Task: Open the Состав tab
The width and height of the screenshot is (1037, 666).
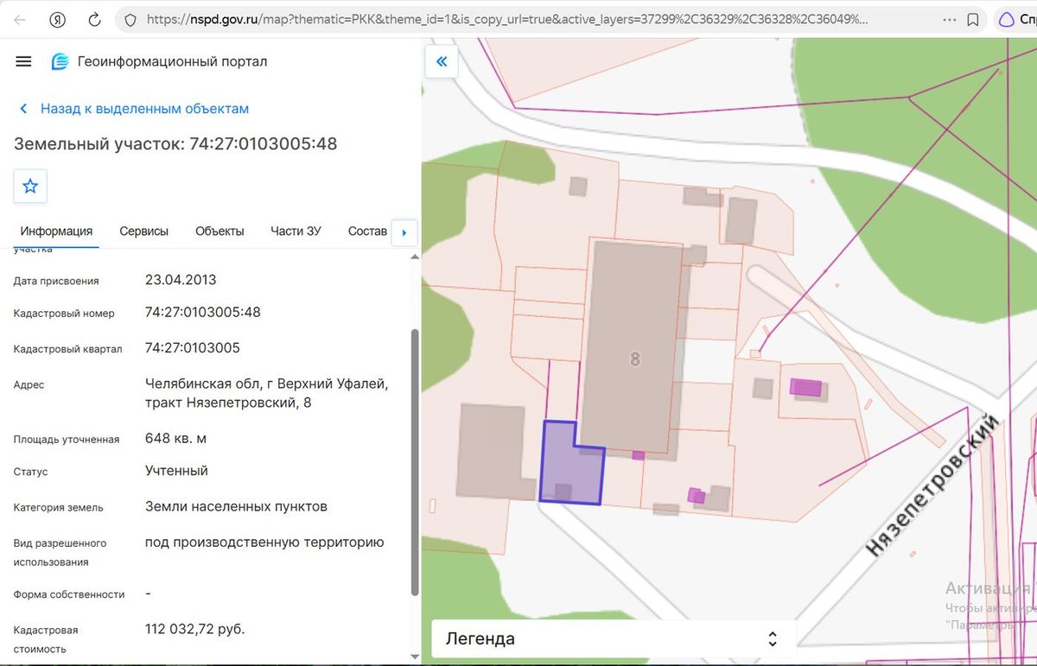Action: 367,231
